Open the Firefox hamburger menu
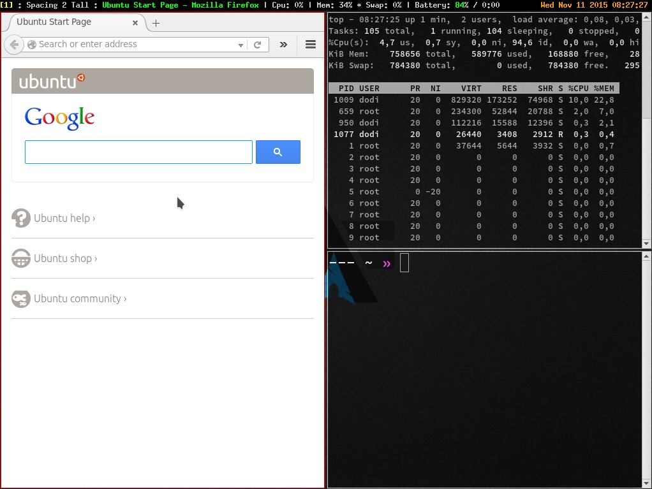The width and height of the screenshot is (652, 489). [311, 45]
